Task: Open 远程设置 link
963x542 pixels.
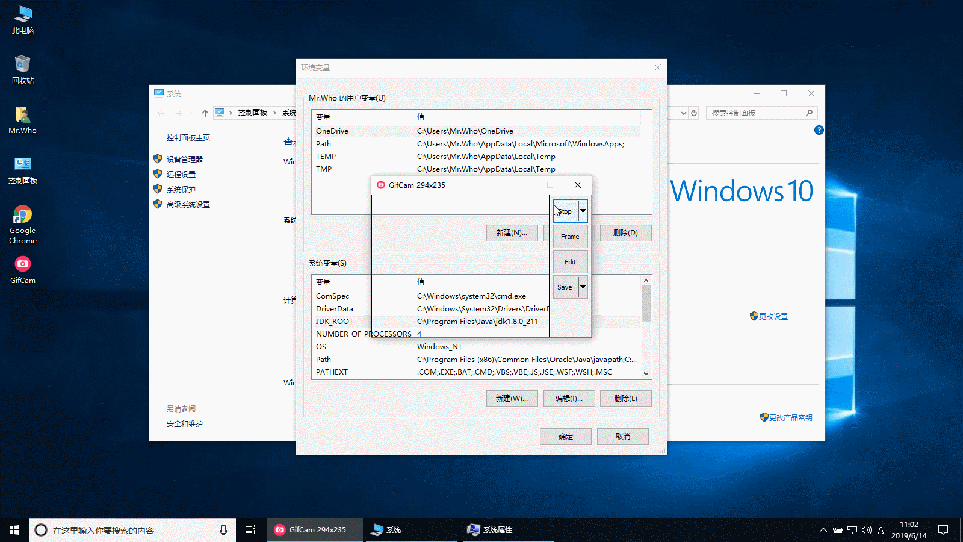Action: click(181, 174)
